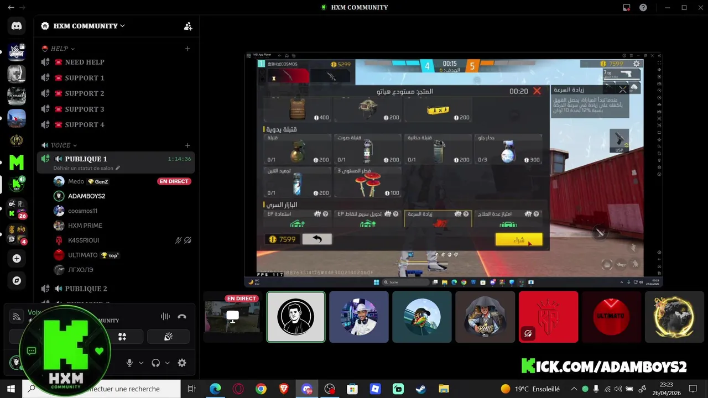Deafen audio with the headphones button
The height and width of the screenshot is (398, 708).
click(x=155, y=363)
